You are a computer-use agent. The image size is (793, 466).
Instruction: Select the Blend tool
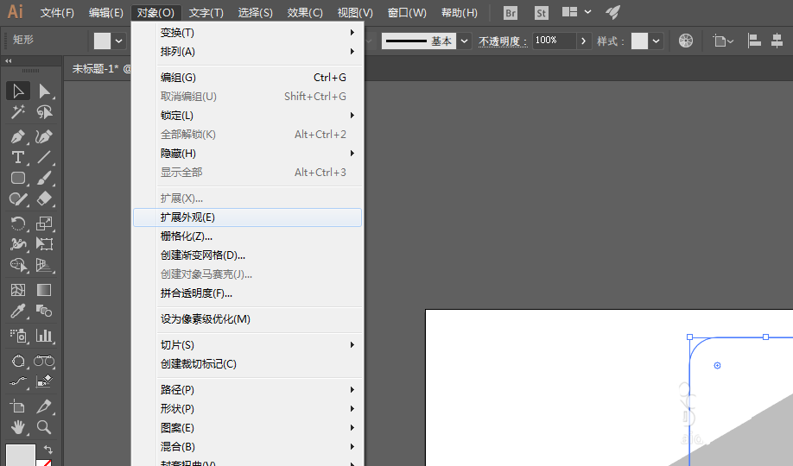click(44, 311)
